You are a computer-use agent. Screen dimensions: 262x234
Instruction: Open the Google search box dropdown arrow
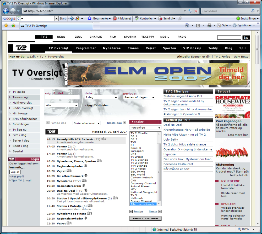(56, 18)
